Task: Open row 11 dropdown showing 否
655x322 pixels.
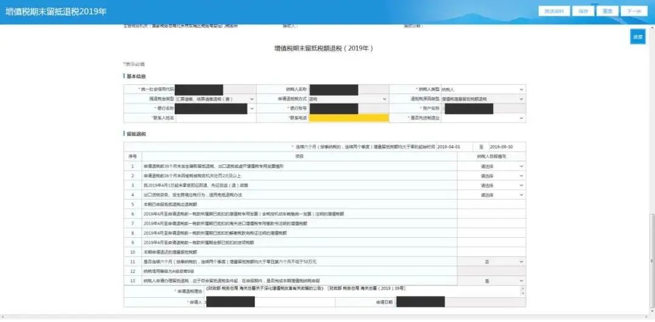Action: [492, 262]
